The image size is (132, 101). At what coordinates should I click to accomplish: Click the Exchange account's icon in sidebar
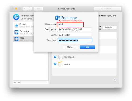coord(16,32)
